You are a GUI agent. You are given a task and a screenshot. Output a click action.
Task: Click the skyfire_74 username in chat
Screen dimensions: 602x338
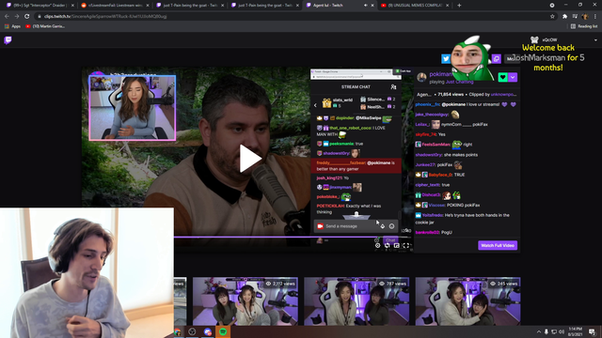425,134
